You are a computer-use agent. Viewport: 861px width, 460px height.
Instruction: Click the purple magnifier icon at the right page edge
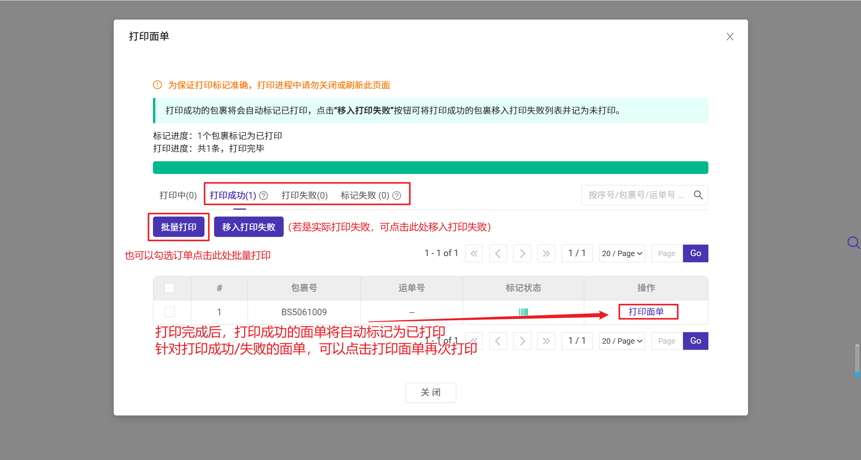(853, 243)
